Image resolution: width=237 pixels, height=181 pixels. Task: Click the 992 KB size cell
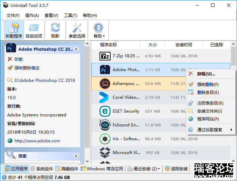coord(153,153)
